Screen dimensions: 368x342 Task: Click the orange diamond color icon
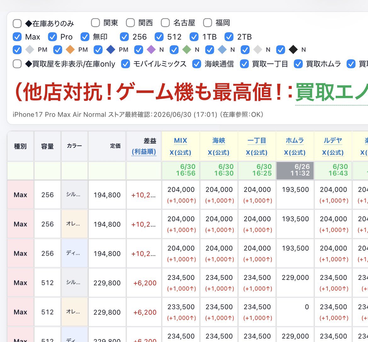(x=70, y=49)
